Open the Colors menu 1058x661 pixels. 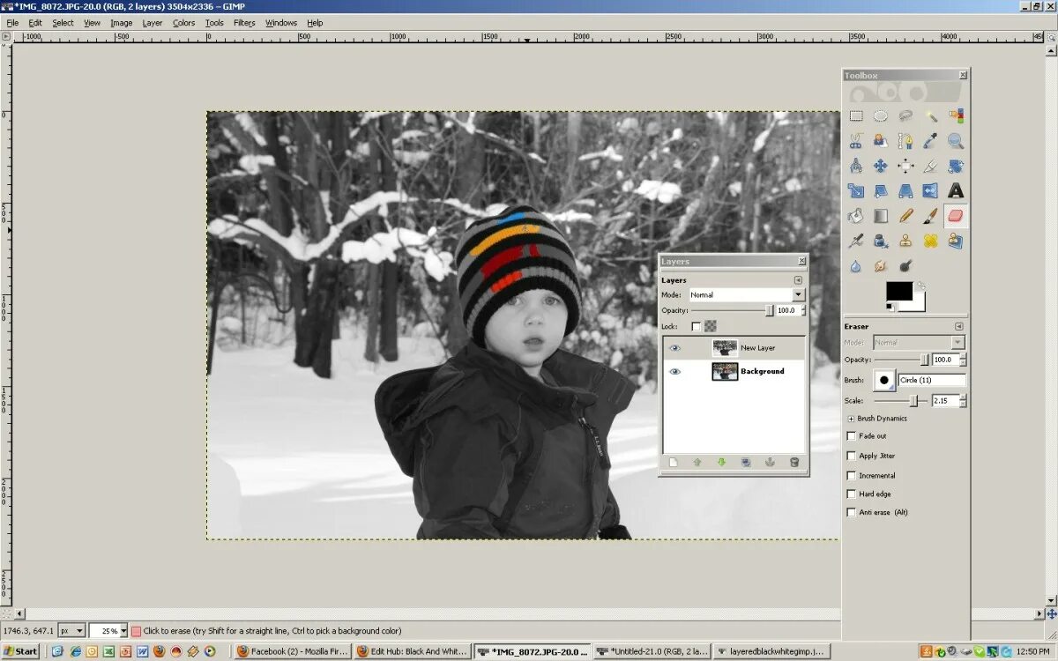(183, 23)
